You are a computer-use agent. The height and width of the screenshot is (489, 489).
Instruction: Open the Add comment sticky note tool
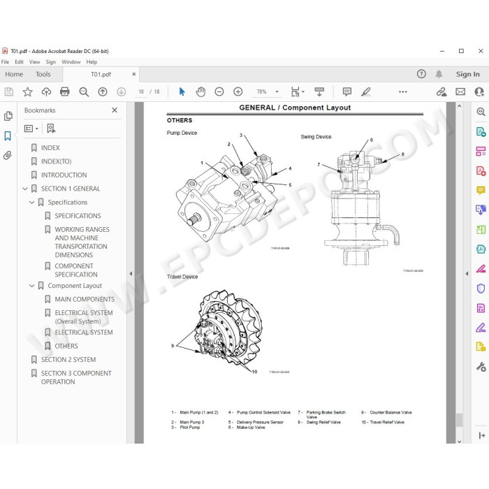click(x=346, y=92)
